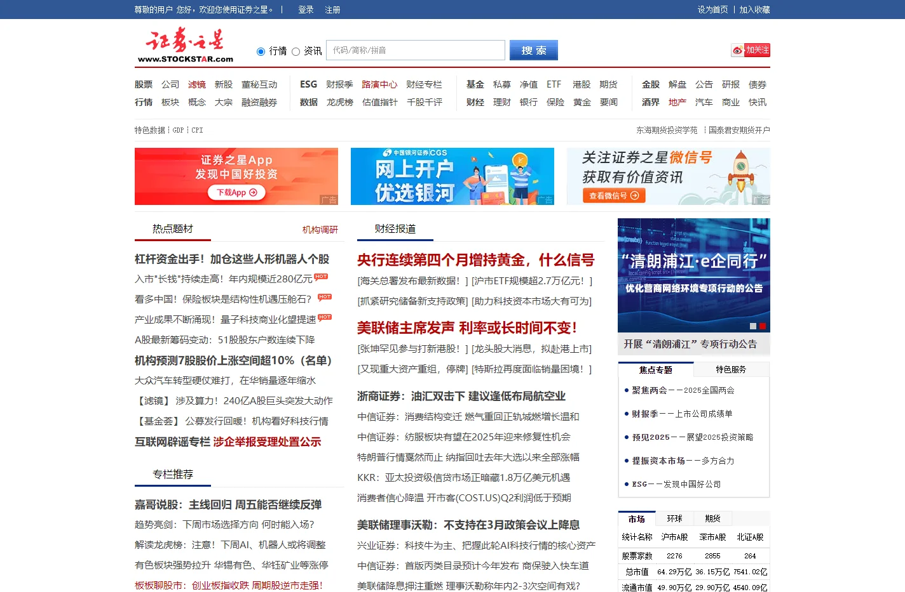Click the CPI special data link
Image resolution: width=905 pixels, height=592 pixels.
pyautogui.click(x=197, y=130)
